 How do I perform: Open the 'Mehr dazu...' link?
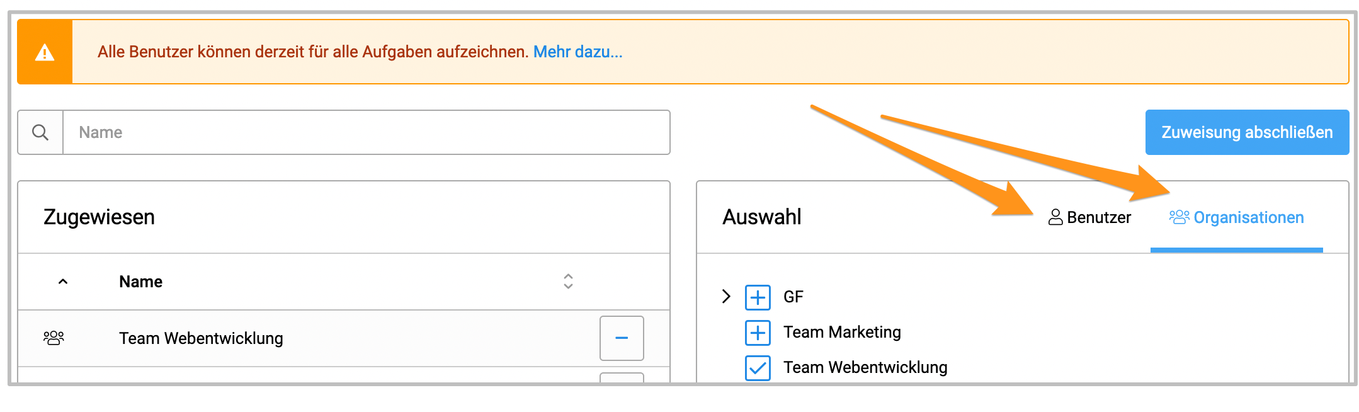(577, 52)
